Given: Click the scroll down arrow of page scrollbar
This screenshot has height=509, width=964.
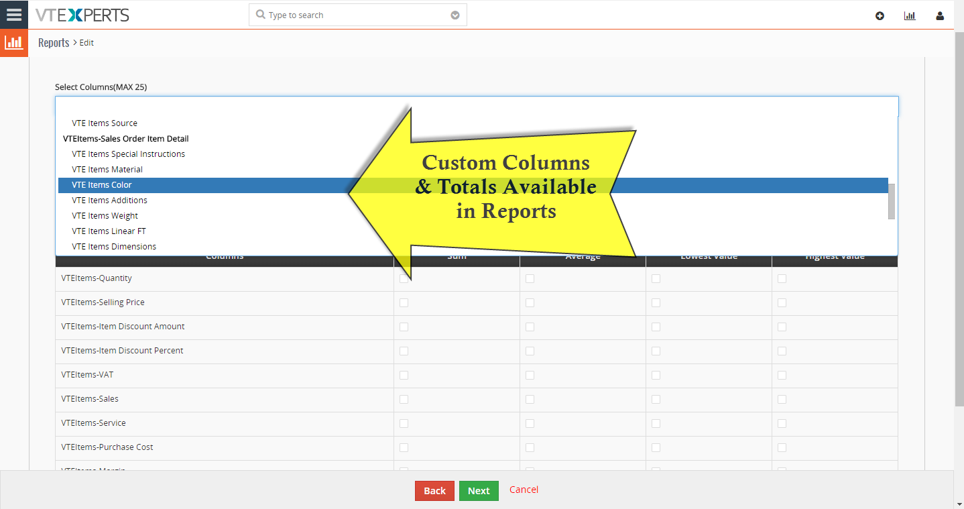Looking at the screenshot, I should pyautogui.click(x=959, y=503).
